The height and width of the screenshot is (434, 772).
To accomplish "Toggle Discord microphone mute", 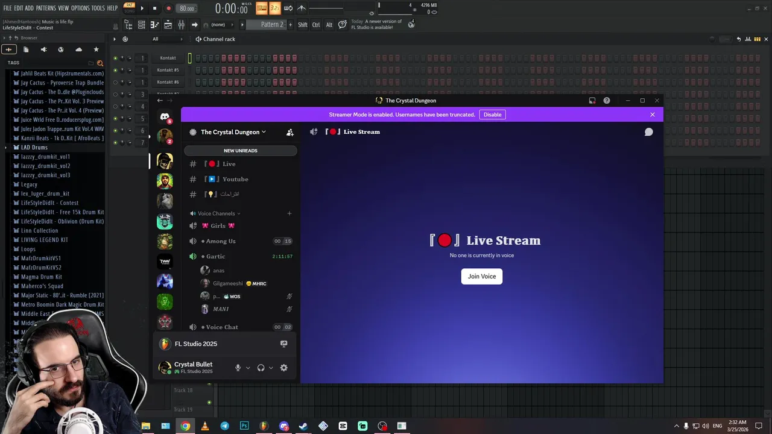I will [238, 368].
